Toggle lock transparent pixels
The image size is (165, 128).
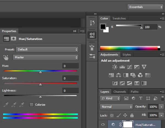coord(112,115)
